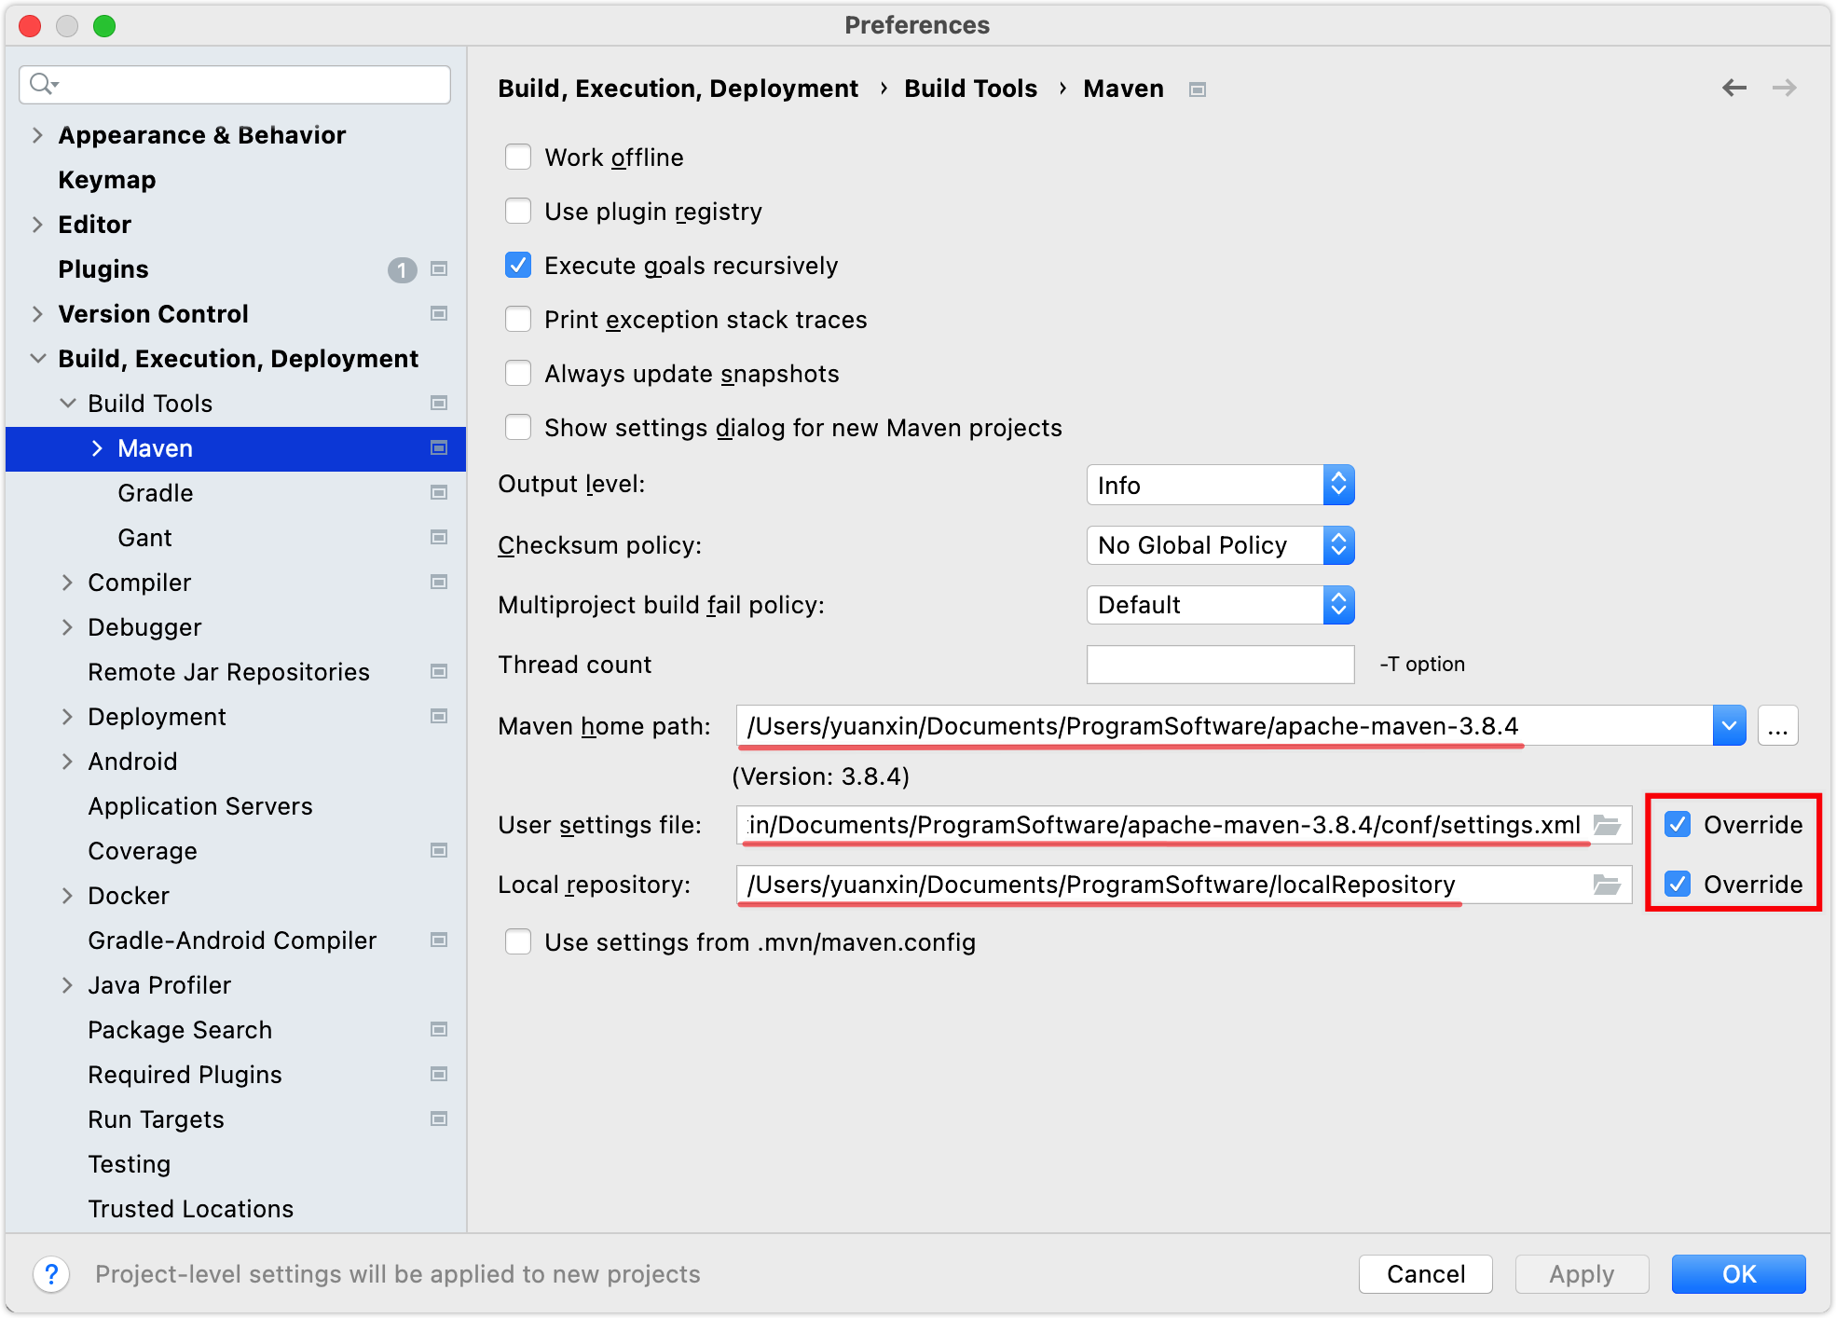
Task: Click project icon beside Gradle
Action: [x=439, y=493]
